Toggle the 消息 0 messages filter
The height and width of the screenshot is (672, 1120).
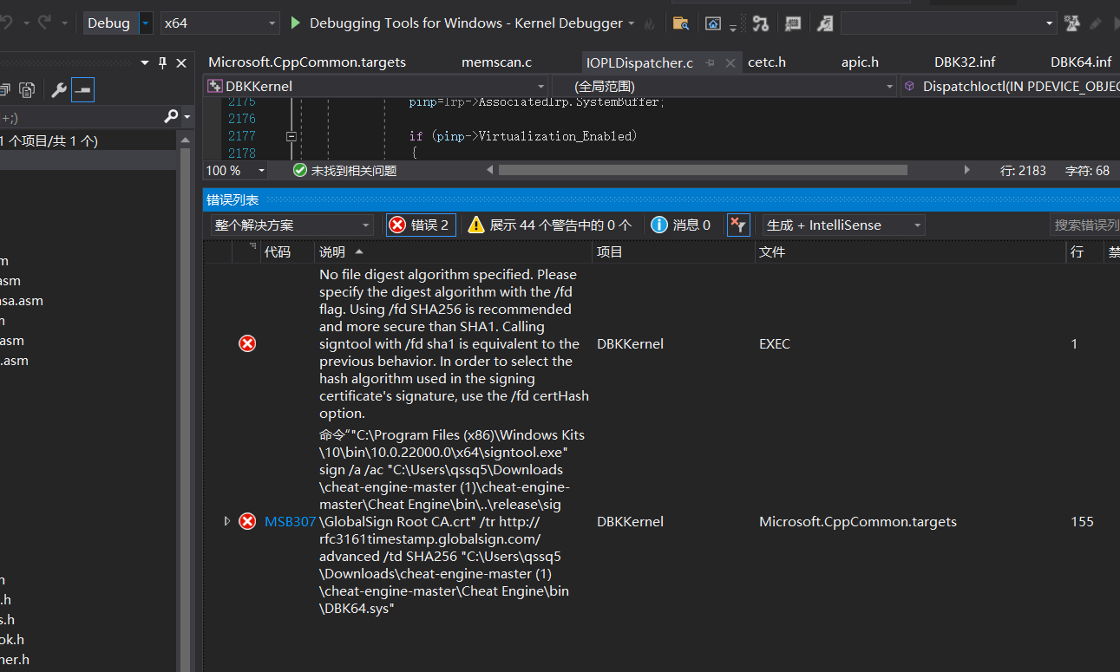coord(682,225)
